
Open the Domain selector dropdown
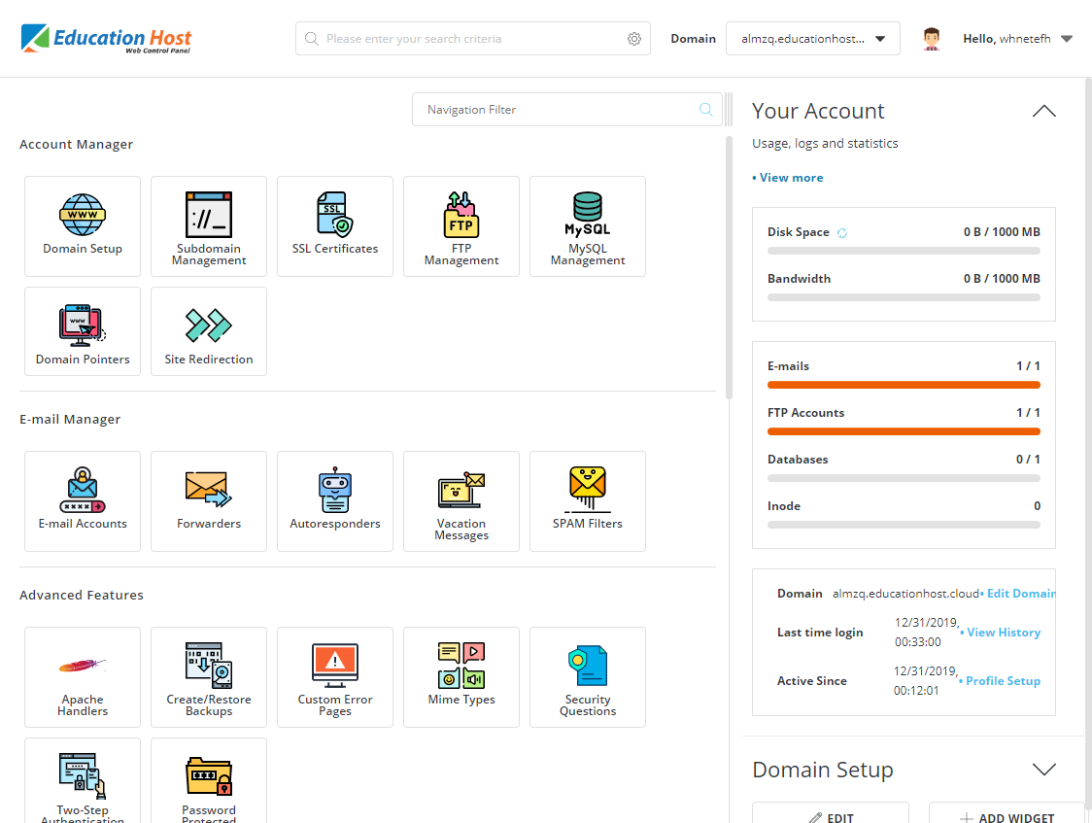point(813,39)
